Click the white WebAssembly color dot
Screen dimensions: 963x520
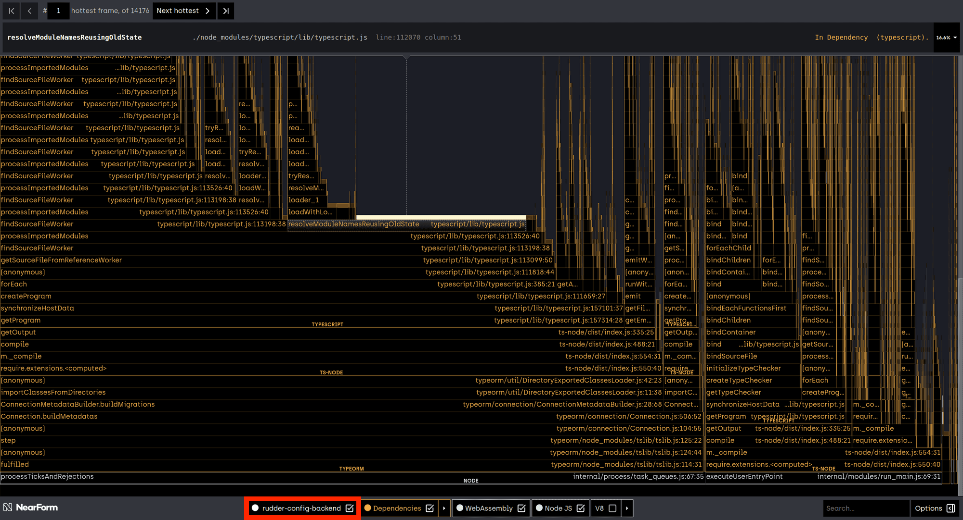tap(460, 508)
